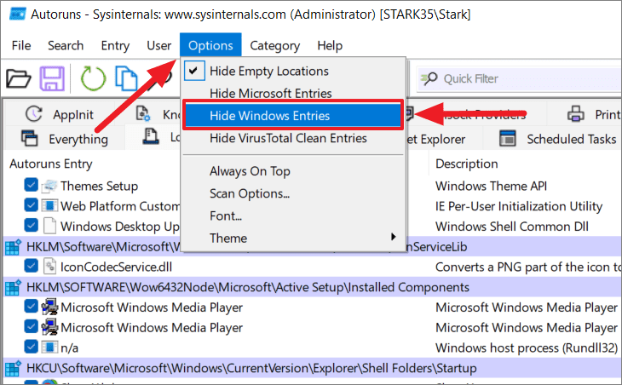Click the Copy documents toolbar icon
Viewport: 622px width, 385px height.
click(x=126, y=78)
